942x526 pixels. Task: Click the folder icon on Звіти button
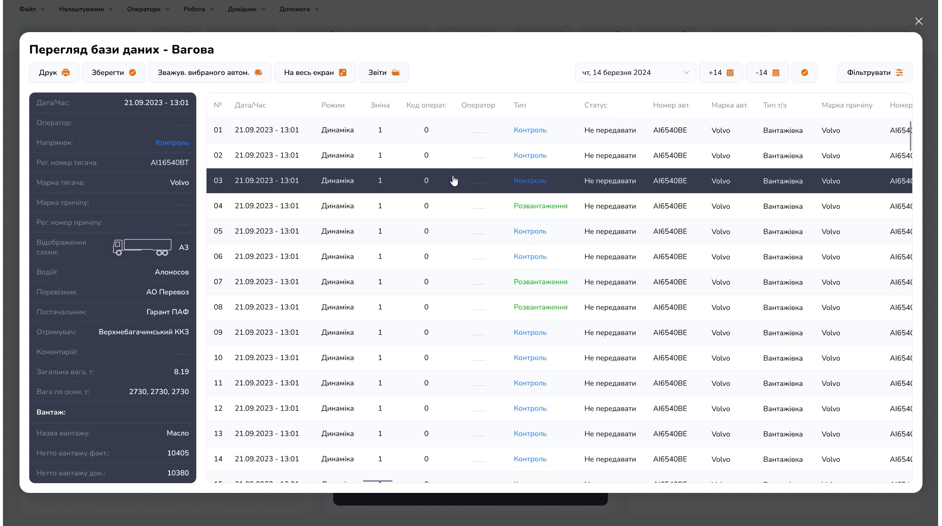pos(396,73)
